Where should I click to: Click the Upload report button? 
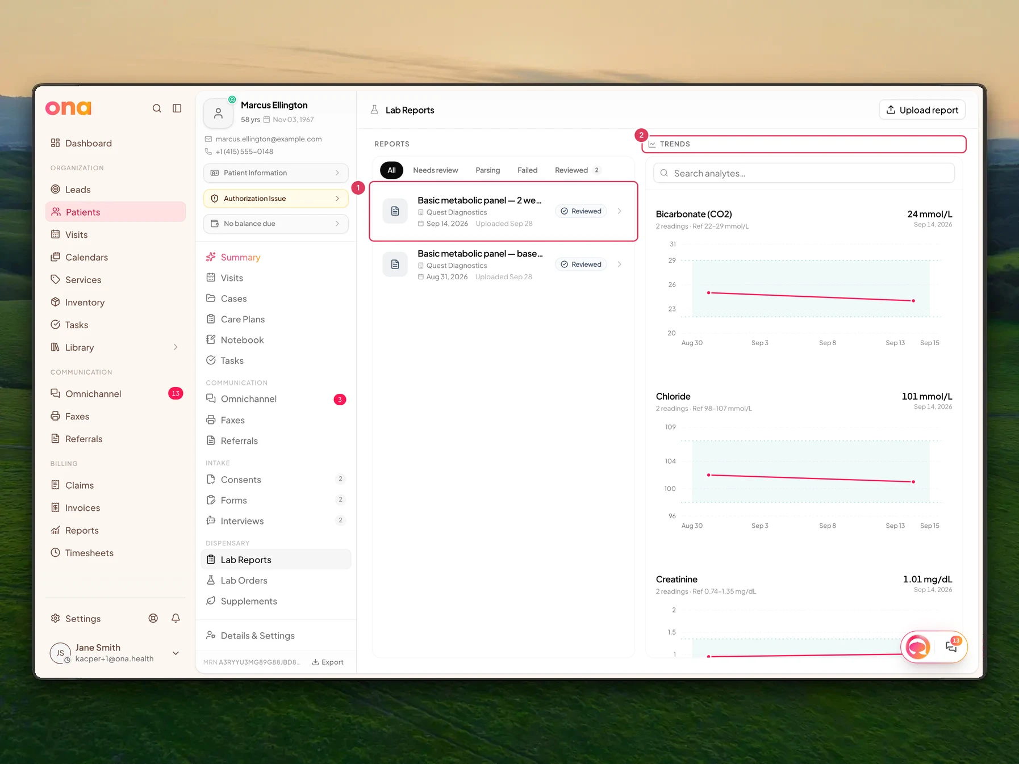(922, 110)
